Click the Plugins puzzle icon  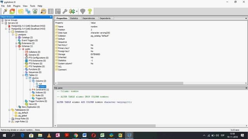click(72, 11)
